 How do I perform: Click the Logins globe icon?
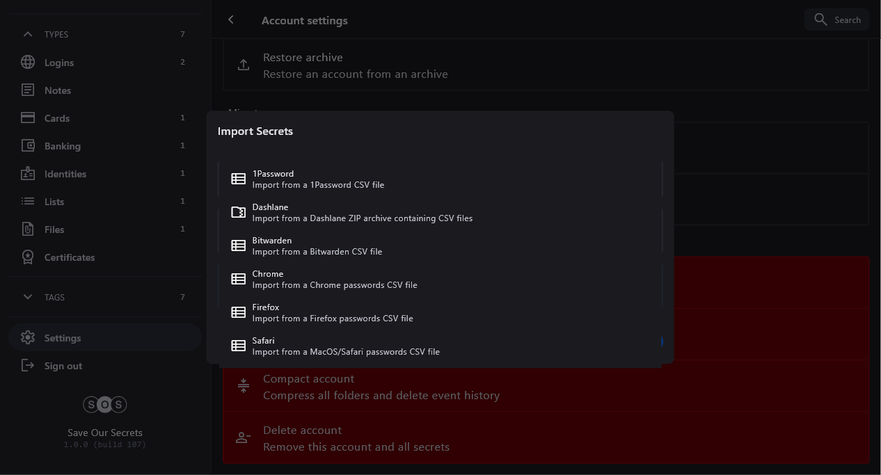(x=28, y=63)
